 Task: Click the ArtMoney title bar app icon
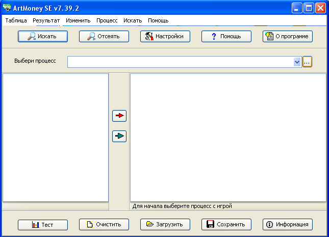tap(7, 8)
